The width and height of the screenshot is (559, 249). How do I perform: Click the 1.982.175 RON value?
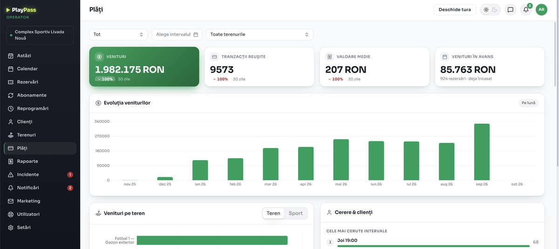pyautogui.click(x=130, y=69)
